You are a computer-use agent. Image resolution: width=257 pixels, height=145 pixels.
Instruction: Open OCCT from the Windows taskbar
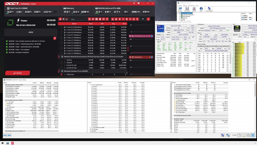point(13,143)
